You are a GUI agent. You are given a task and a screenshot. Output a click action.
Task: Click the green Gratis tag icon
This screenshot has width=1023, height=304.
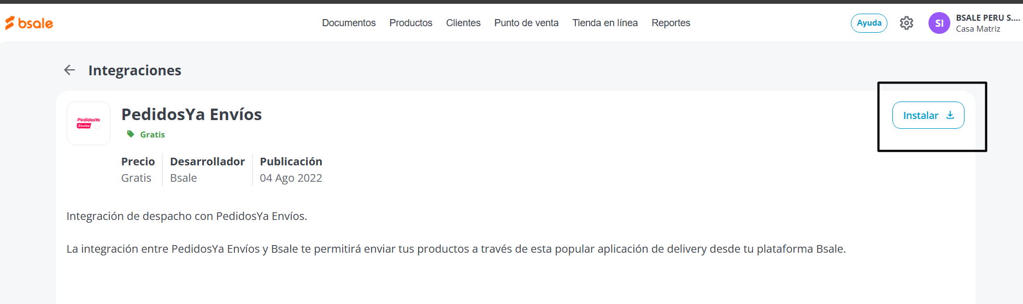click(x=131, y=134)
